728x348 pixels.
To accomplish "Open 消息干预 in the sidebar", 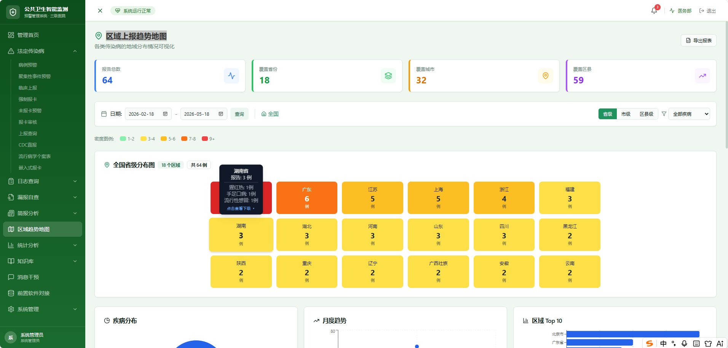I will (43, 277).
